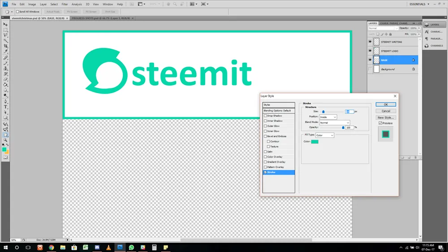Viewport: 448px width, 252px height.
Task: Select the Healing Brush tool
Action: coord(5,58)
